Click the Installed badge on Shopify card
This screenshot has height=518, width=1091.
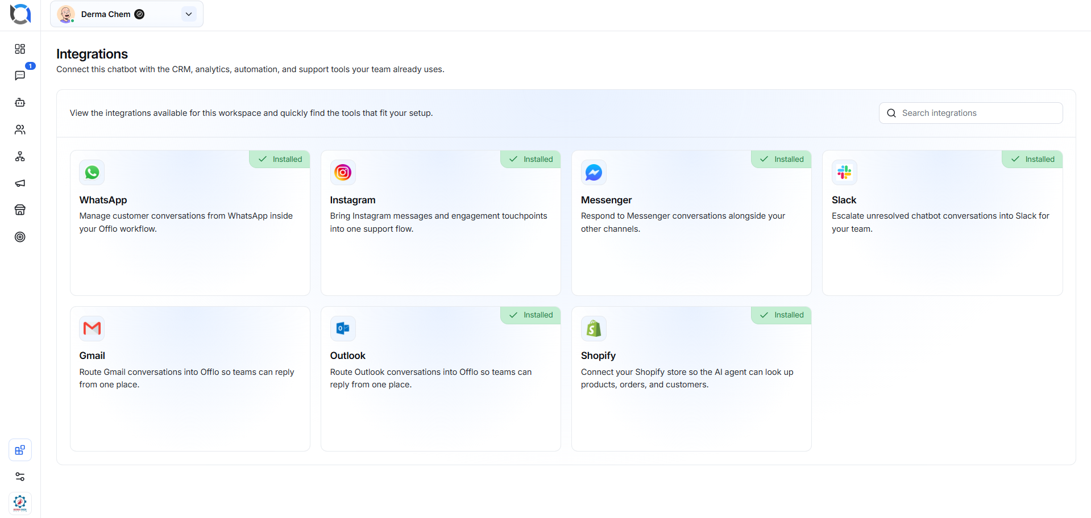click(x=781, y=315)
